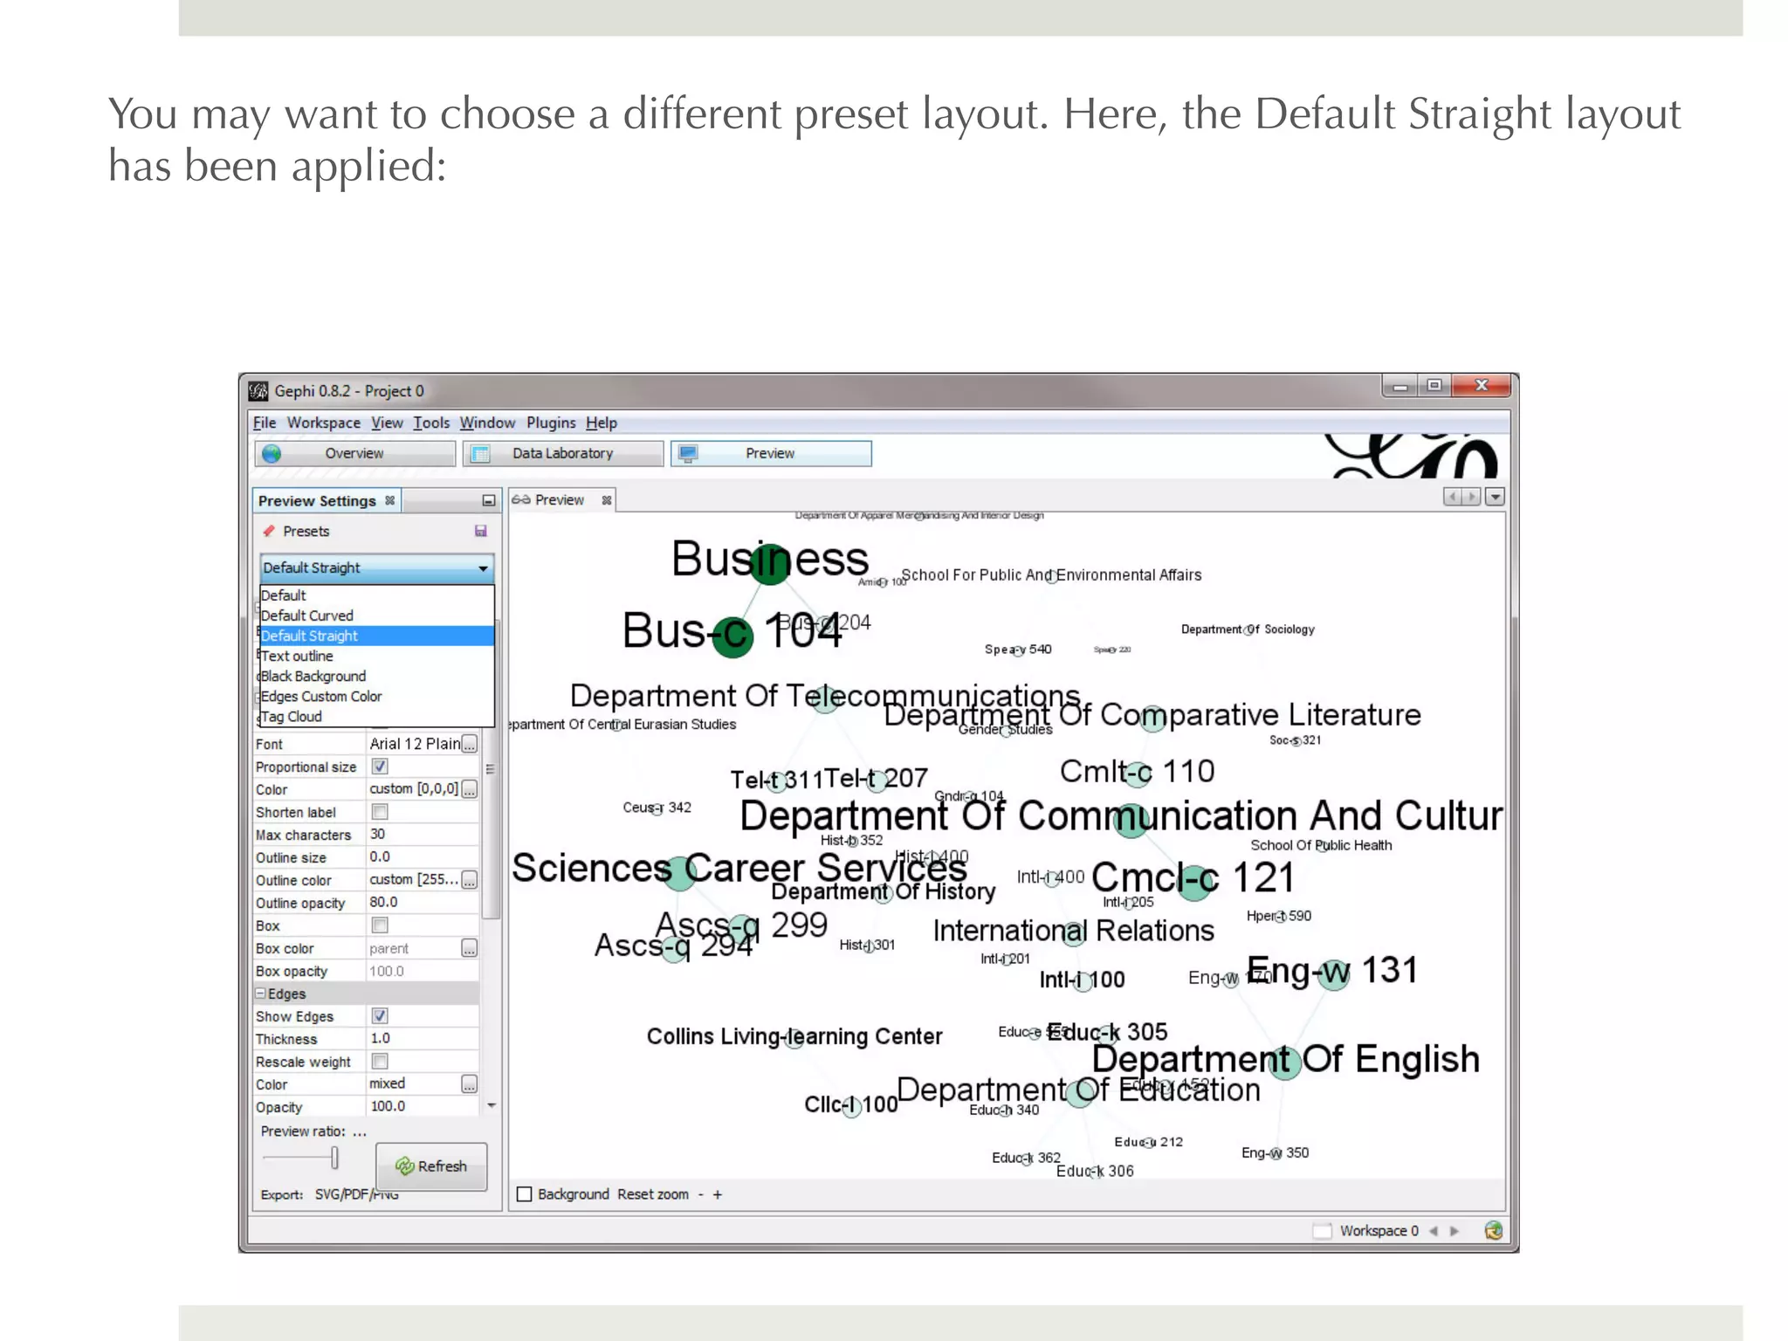This screenshot has height=1341, width=1788.
Task: Click the Max characters value field
Action: pyautogui.click(x=423, y=835)
